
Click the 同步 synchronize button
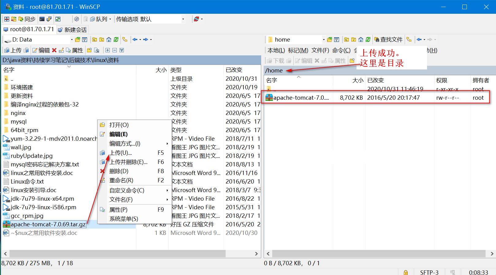pyautogui.click(x=27, y=19)
